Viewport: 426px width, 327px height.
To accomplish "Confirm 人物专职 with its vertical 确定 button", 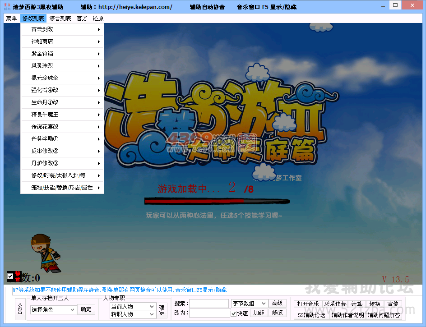I will point(162,310).
